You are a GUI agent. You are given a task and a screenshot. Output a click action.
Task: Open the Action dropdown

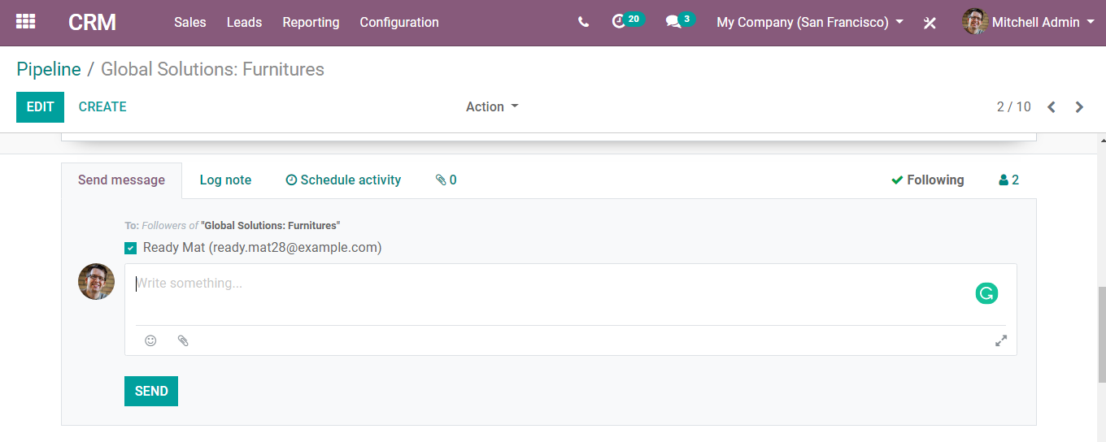pyautogui.click(x=492, y=106)
